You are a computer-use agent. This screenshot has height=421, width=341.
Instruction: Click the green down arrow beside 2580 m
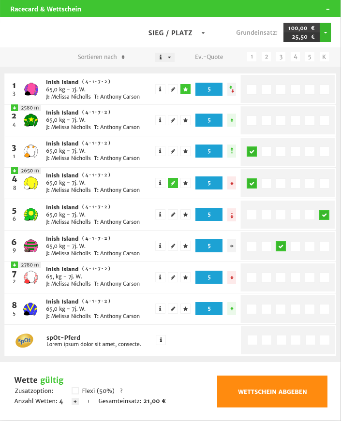coord(15,108)
